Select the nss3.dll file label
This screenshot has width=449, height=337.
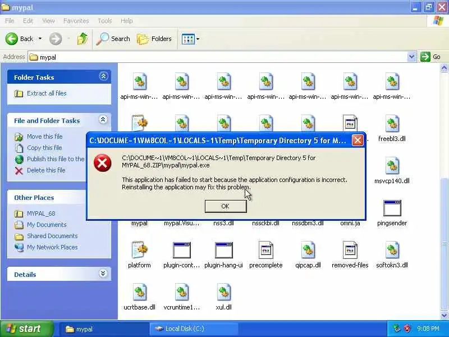(223, 223)
